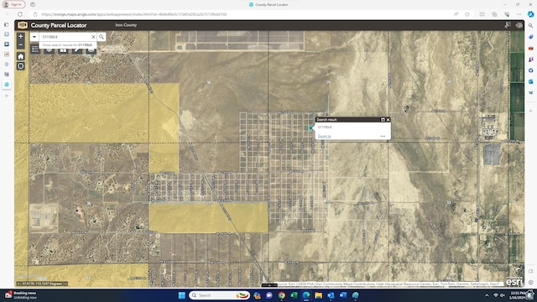Select the County Parcel Locator browser tab
This screenshot has height=302, width=537.
tap(268, 4)
